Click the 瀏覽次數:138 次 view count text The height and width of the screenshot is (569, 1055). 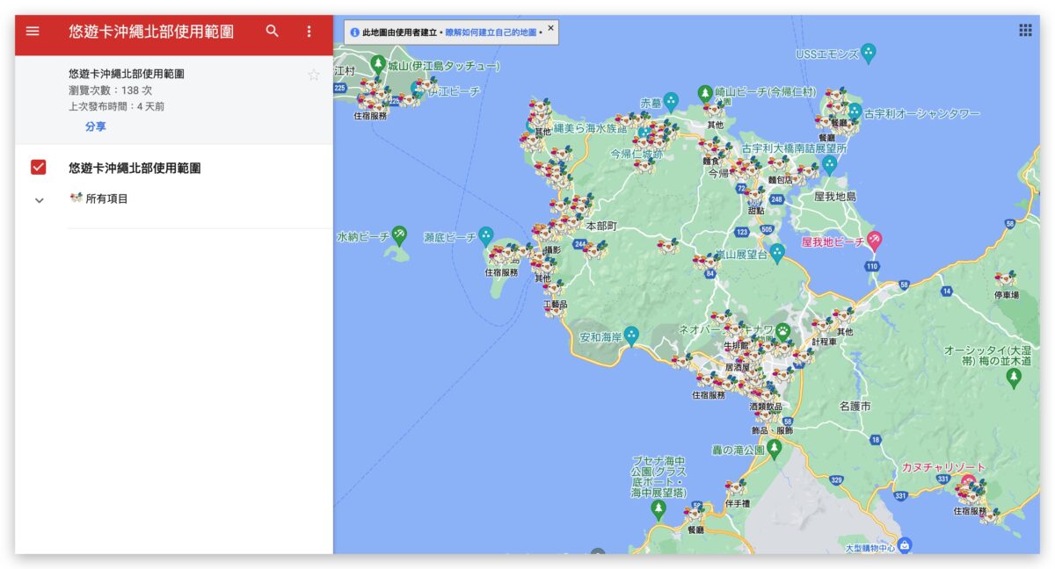[110, 90]
